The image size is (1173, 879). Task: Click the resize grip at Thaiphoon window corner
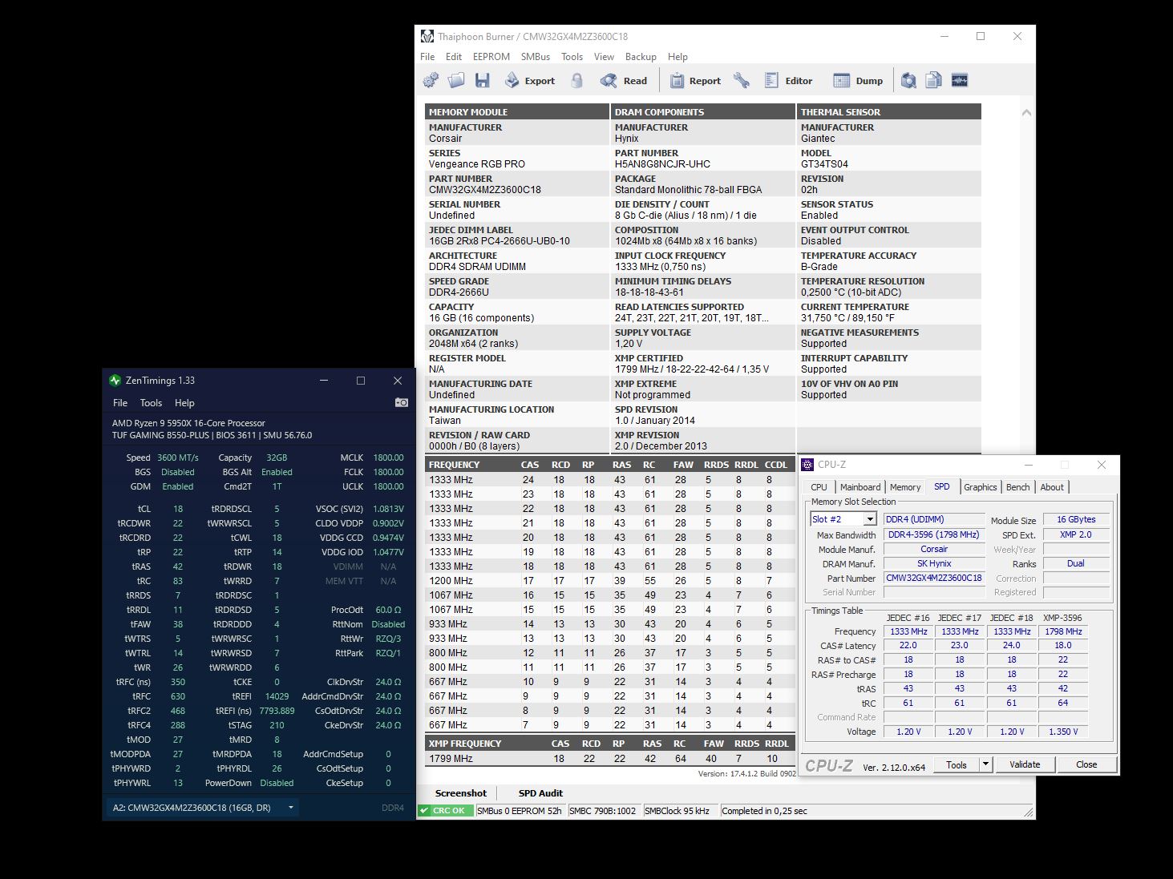pyautogui.click(x=1029, y=812)
